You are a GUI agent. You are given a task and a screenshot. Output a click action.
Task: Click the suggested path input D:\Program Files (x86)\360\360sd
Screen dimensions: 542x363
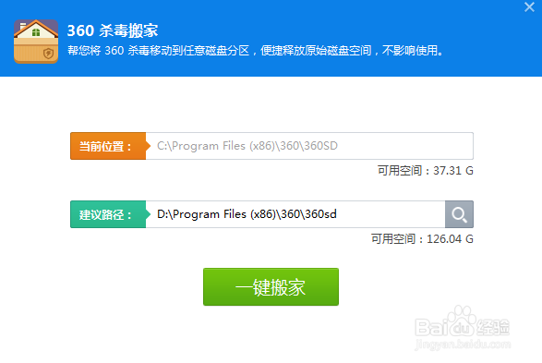[295, 214]
